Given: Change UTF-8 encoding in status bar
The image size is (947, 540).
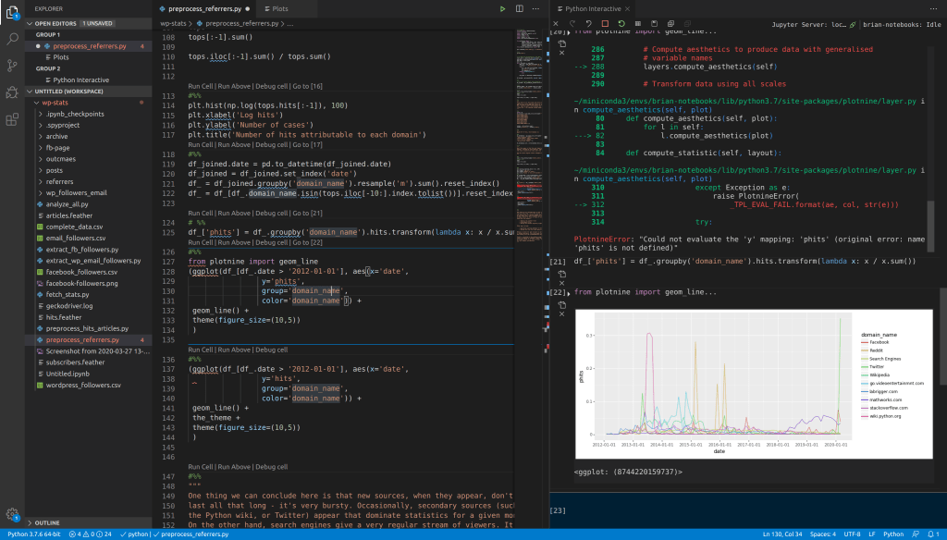Looking at the screenshot, I should pyautogui.click(x=852, y=534).
